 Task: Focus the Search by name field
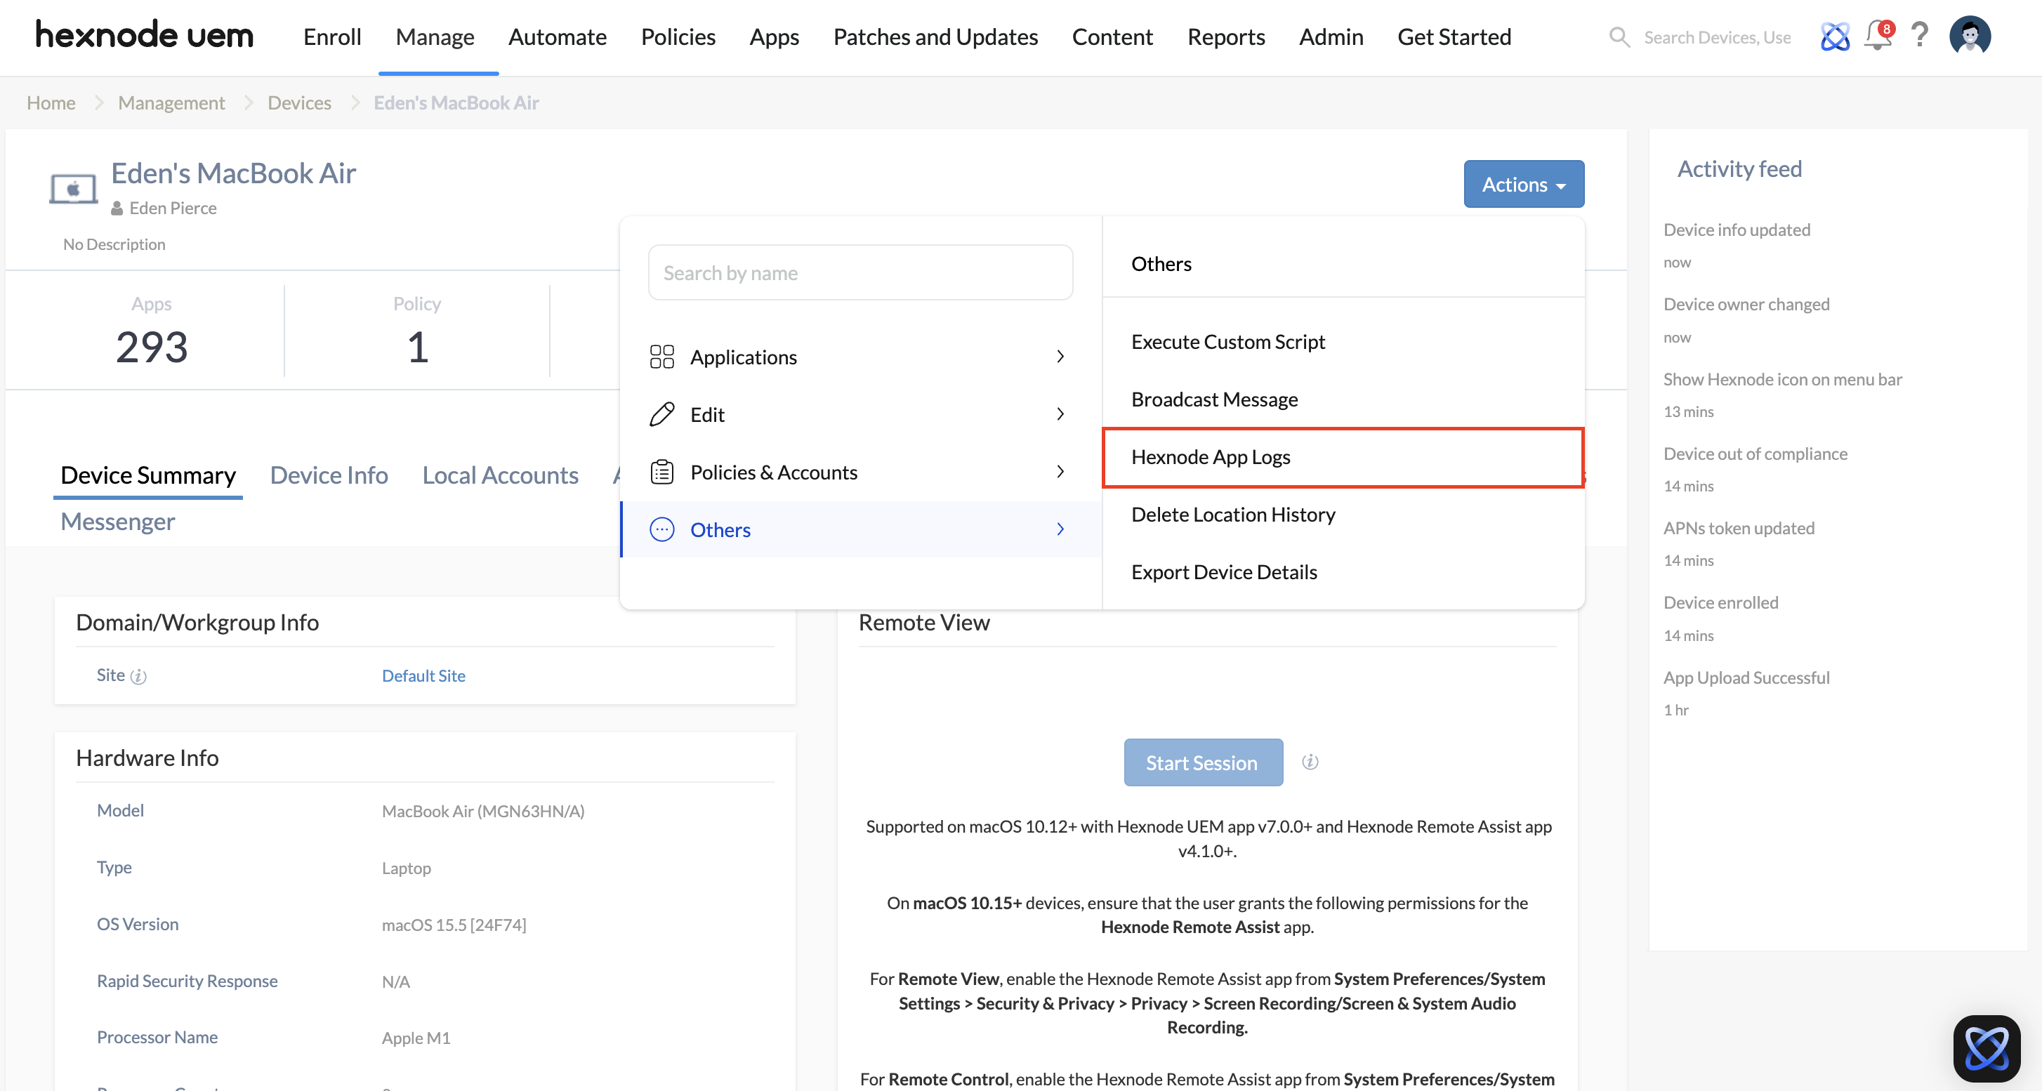860,272
